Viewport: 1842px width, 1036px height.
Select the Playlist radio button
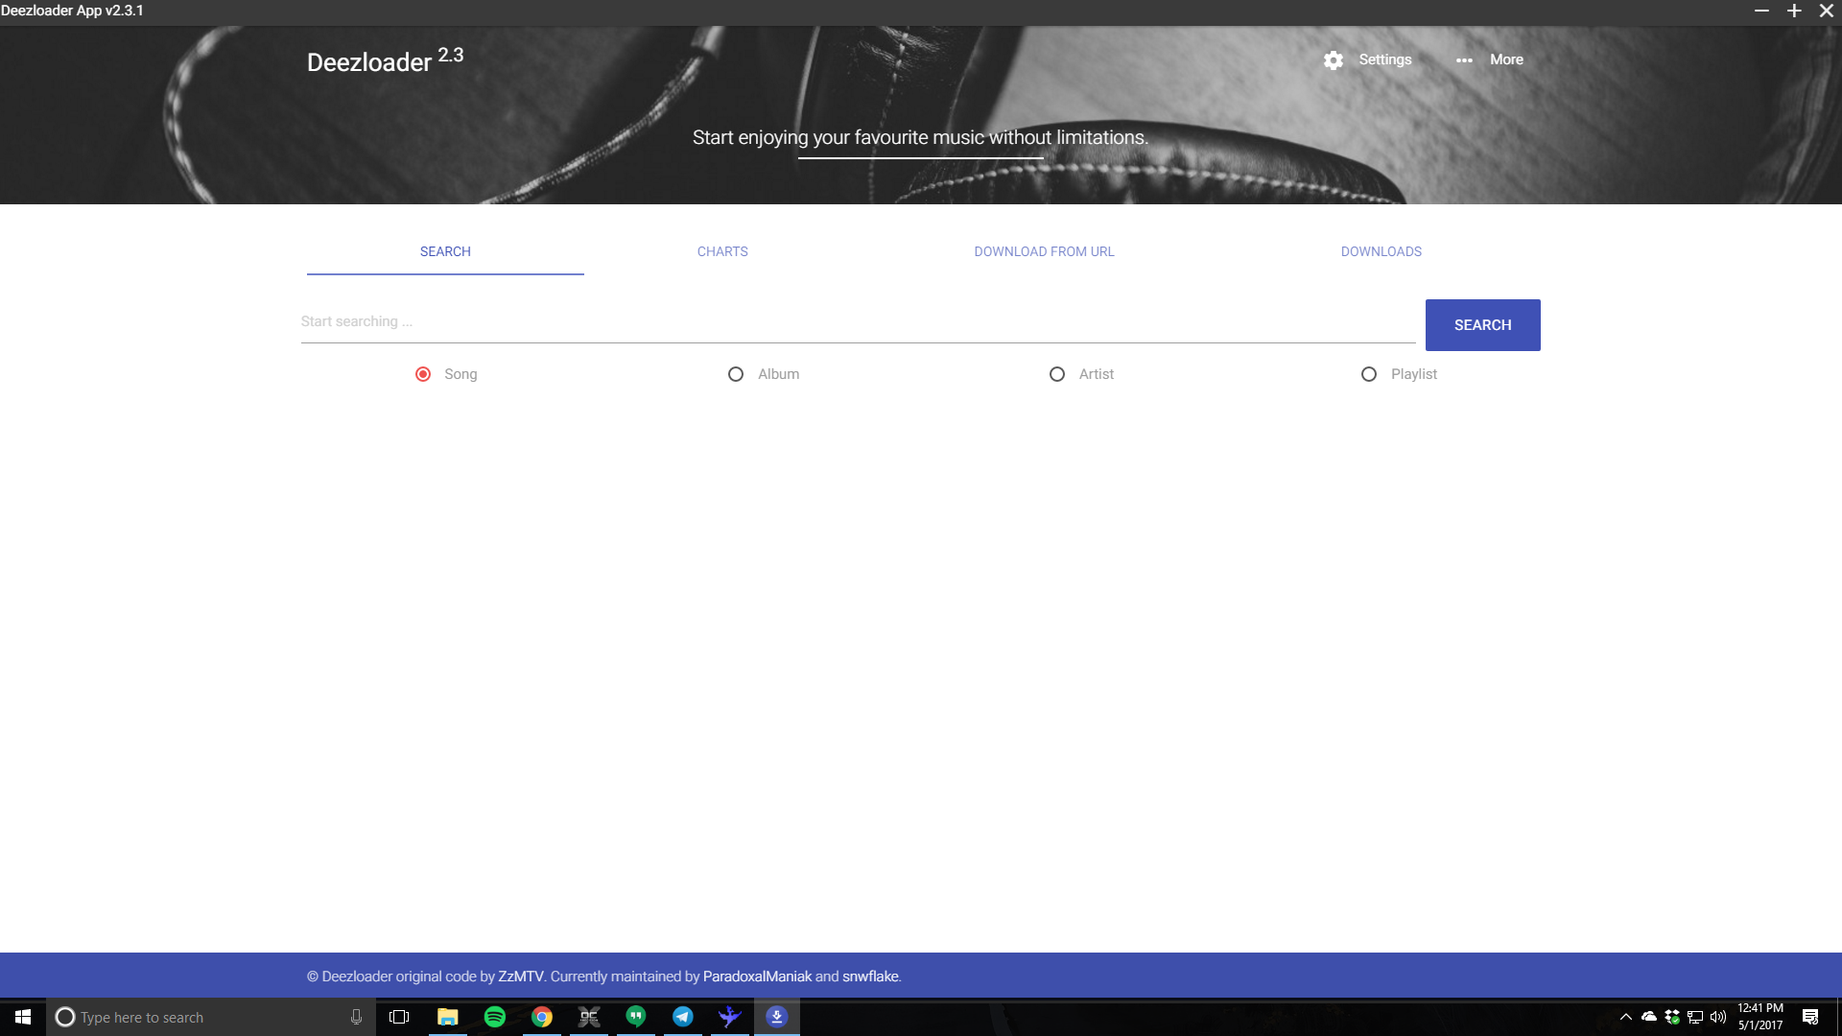[1369, 374]
